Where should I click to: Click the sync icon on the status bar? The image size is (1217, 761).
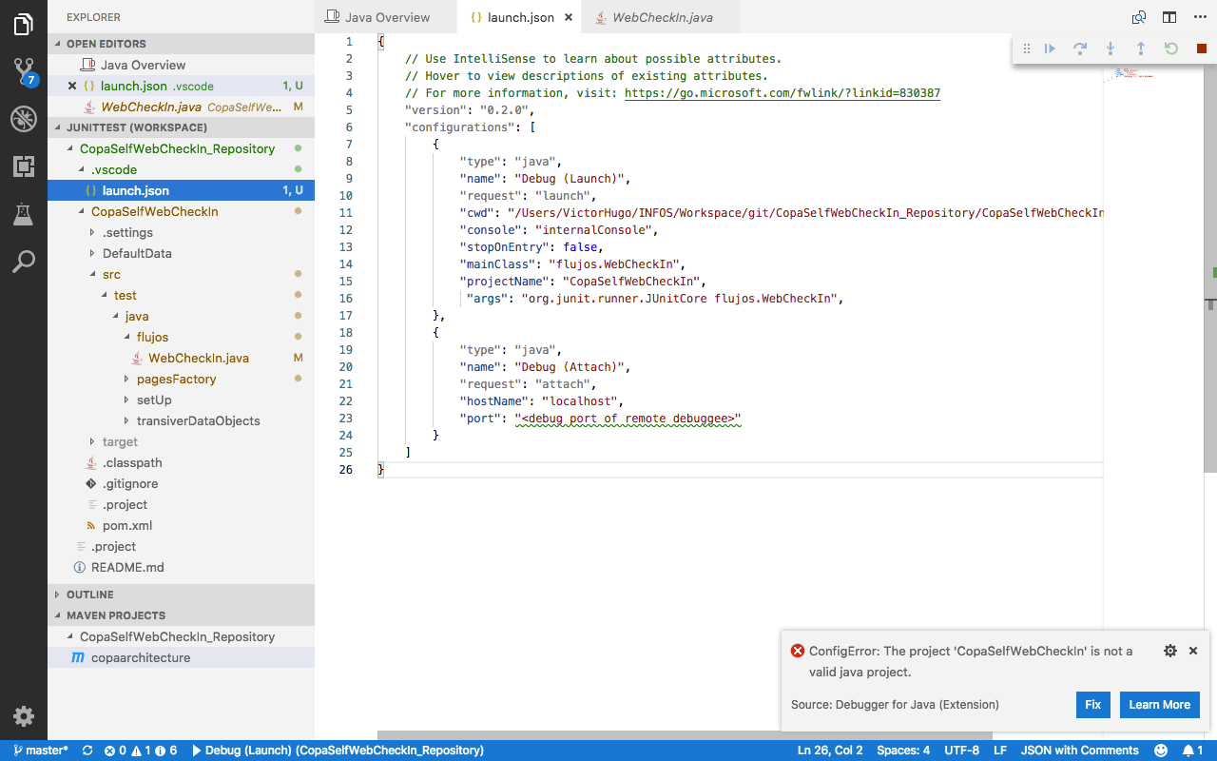coord(86,750)
